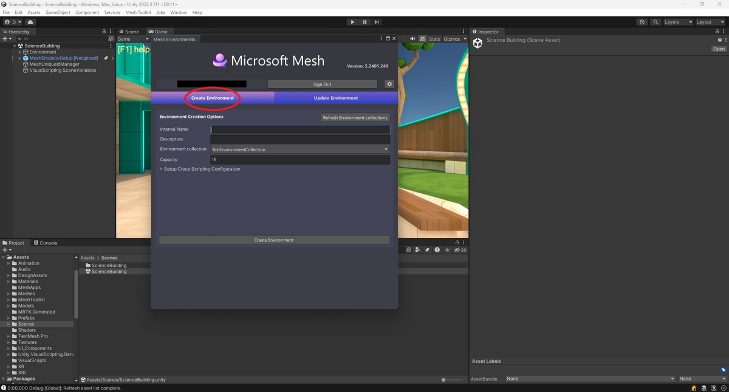Click the global search magnifier icon
This screenshot has height=392, width=729.
point(655,22)
